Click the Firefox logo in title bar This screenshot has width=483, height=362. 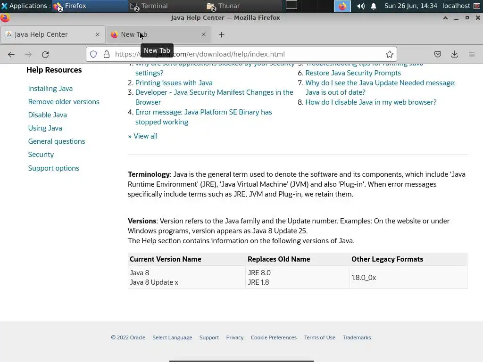pos(5,18)
